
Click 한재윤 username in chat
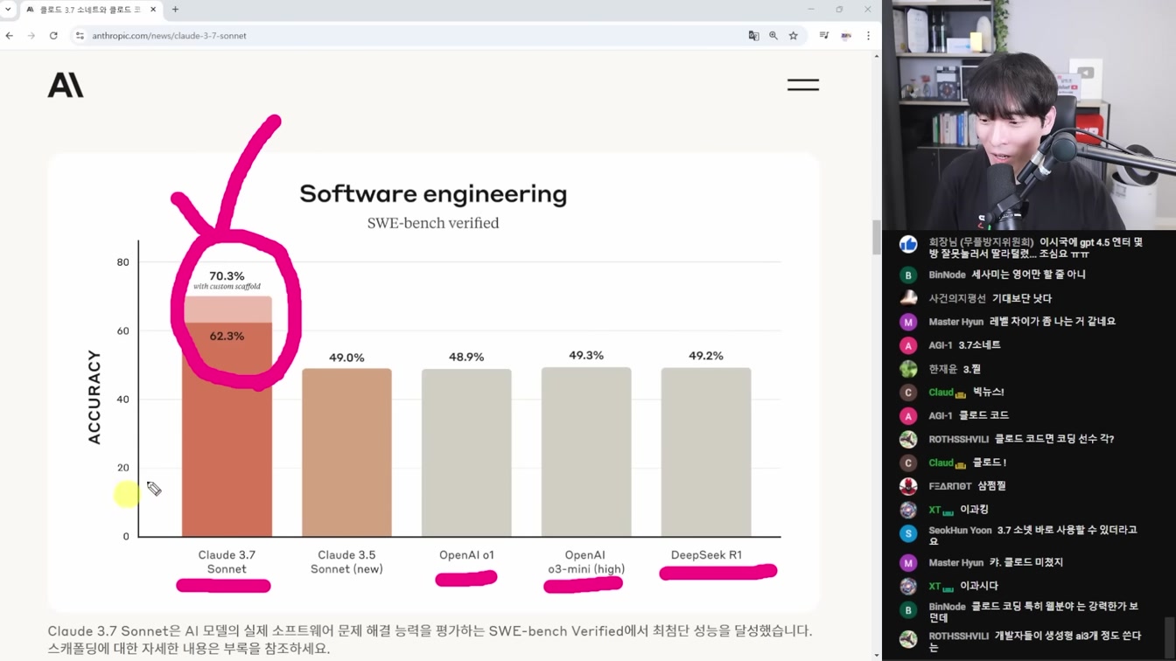click(x=943, y=369)
